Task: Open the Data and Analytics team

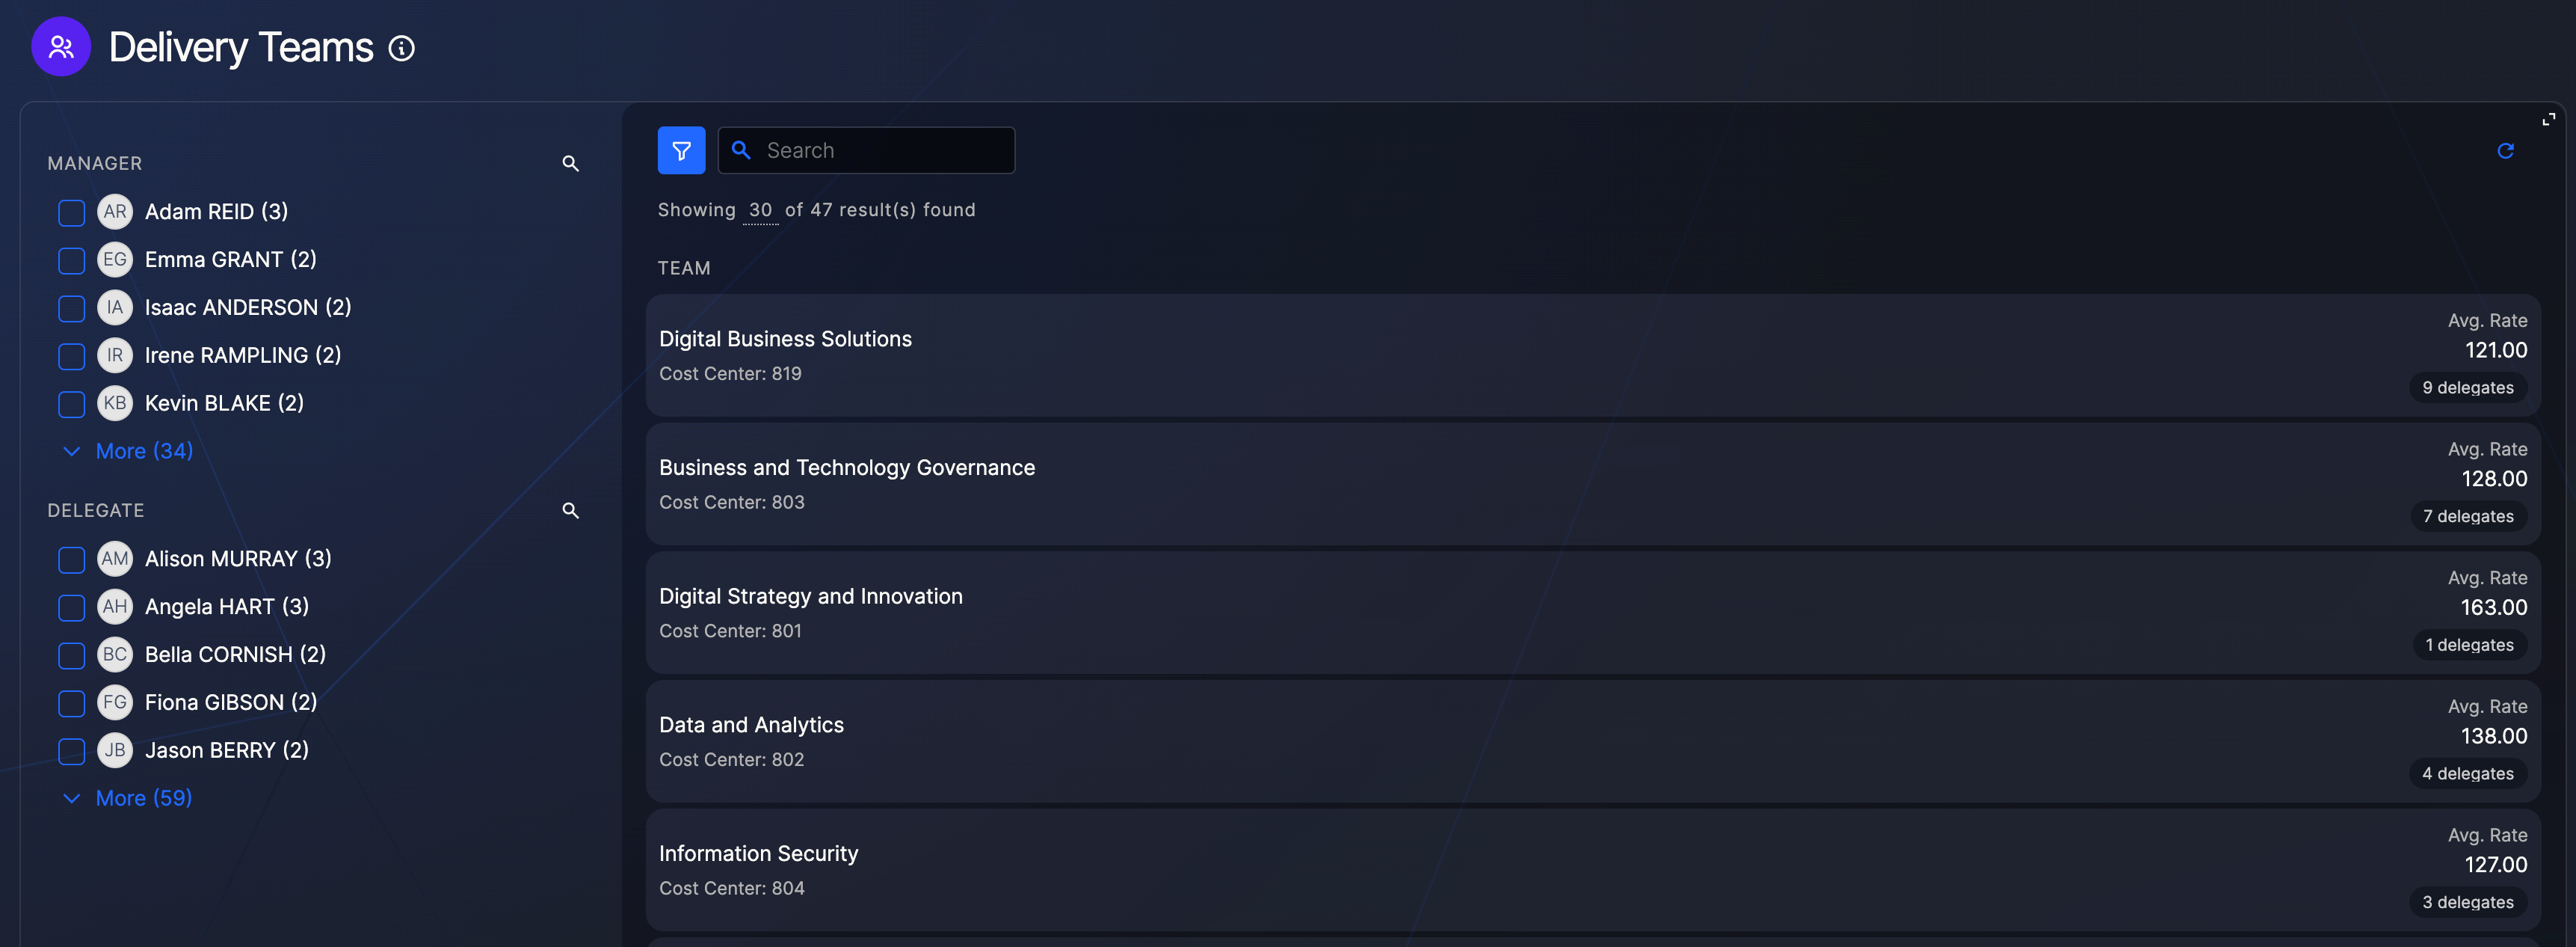Action: pos(751,726)
